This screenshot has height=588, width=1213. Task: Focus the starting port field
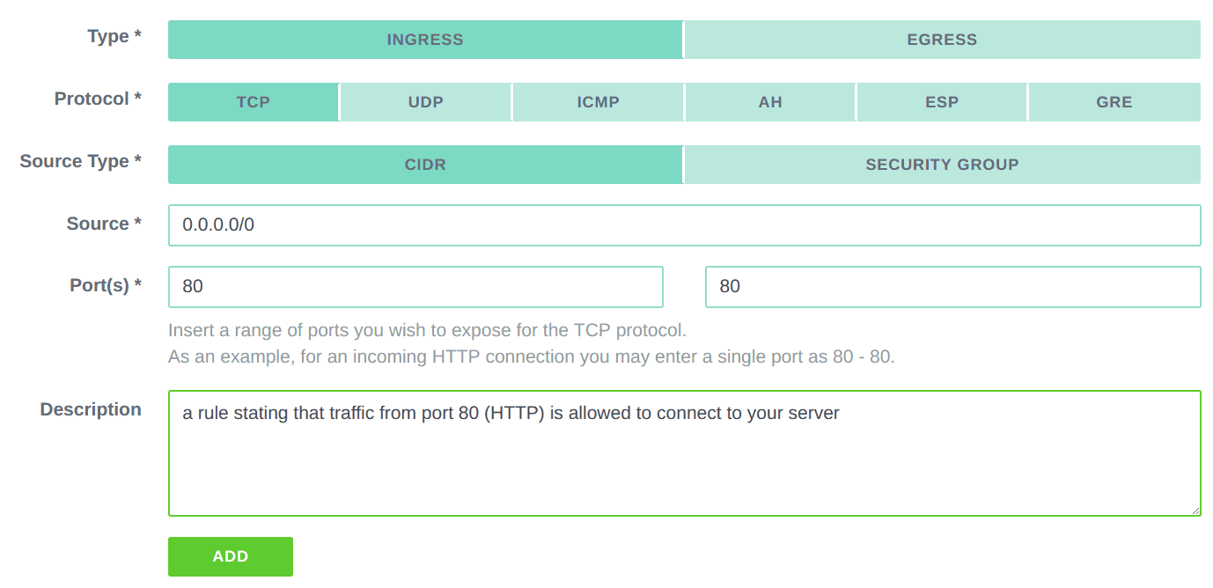point(415,286)
